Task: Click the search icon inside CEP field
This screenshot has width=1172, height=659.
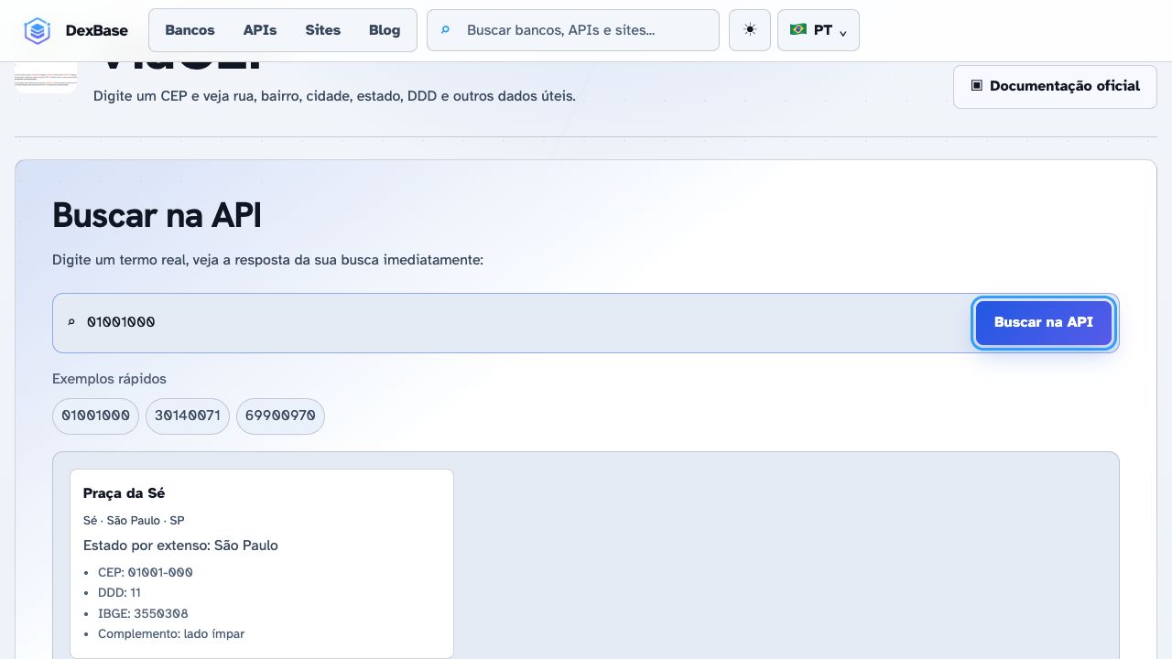Action: tap(71, 322)
